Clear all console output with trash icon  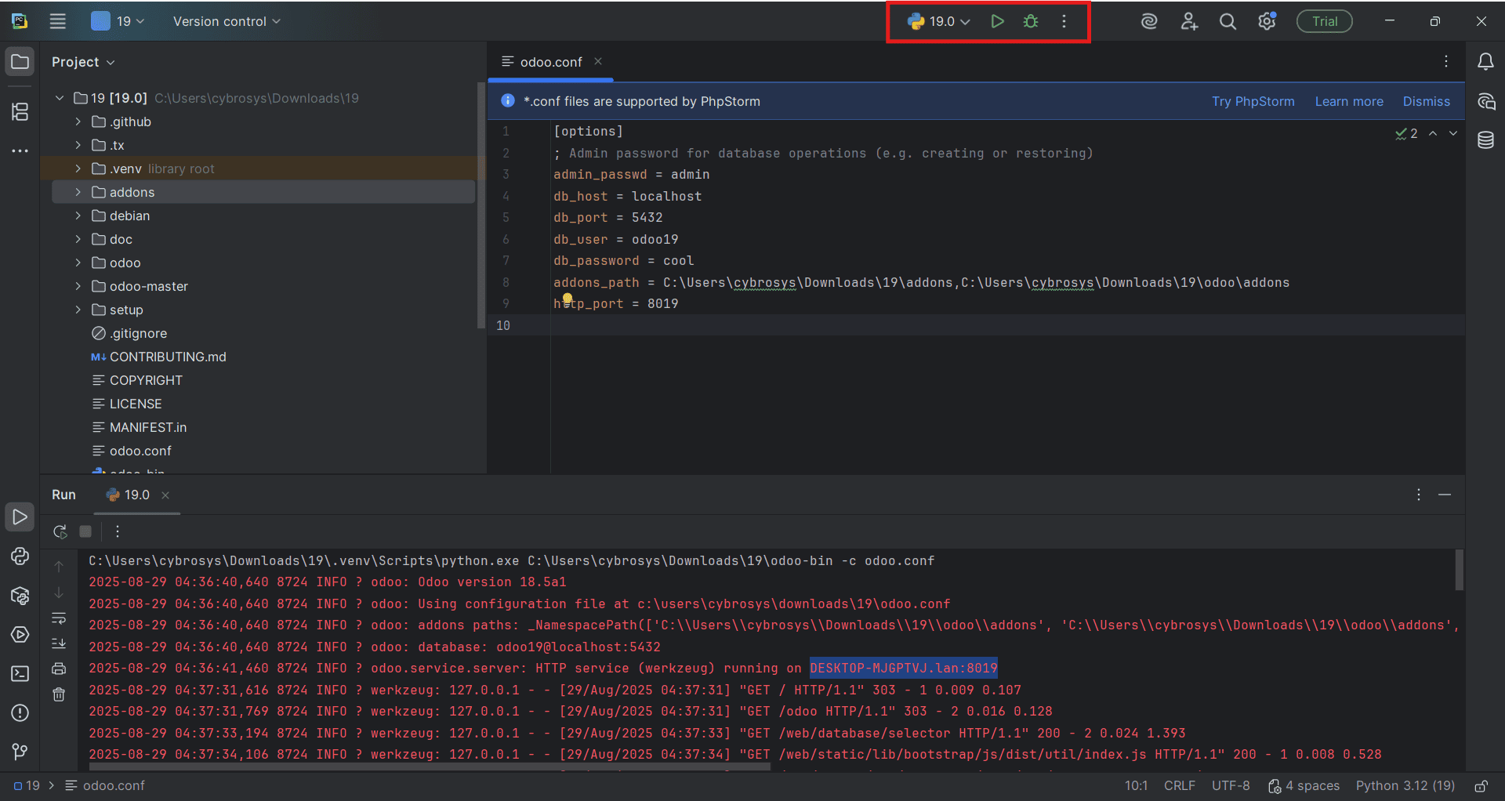point(59,694)
